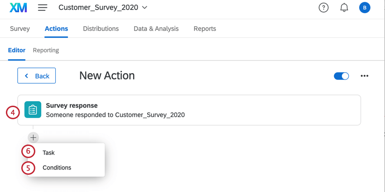This screenshot has height=192, width=385.
Task: Select the Editor sub-tab
Action: (17, 50)
